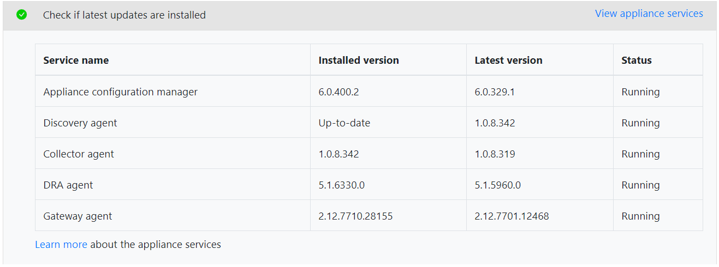The width and height of the screenshot is (719, 267).
Task: Click the green checkmark status icon
Action: pos(21,15)
